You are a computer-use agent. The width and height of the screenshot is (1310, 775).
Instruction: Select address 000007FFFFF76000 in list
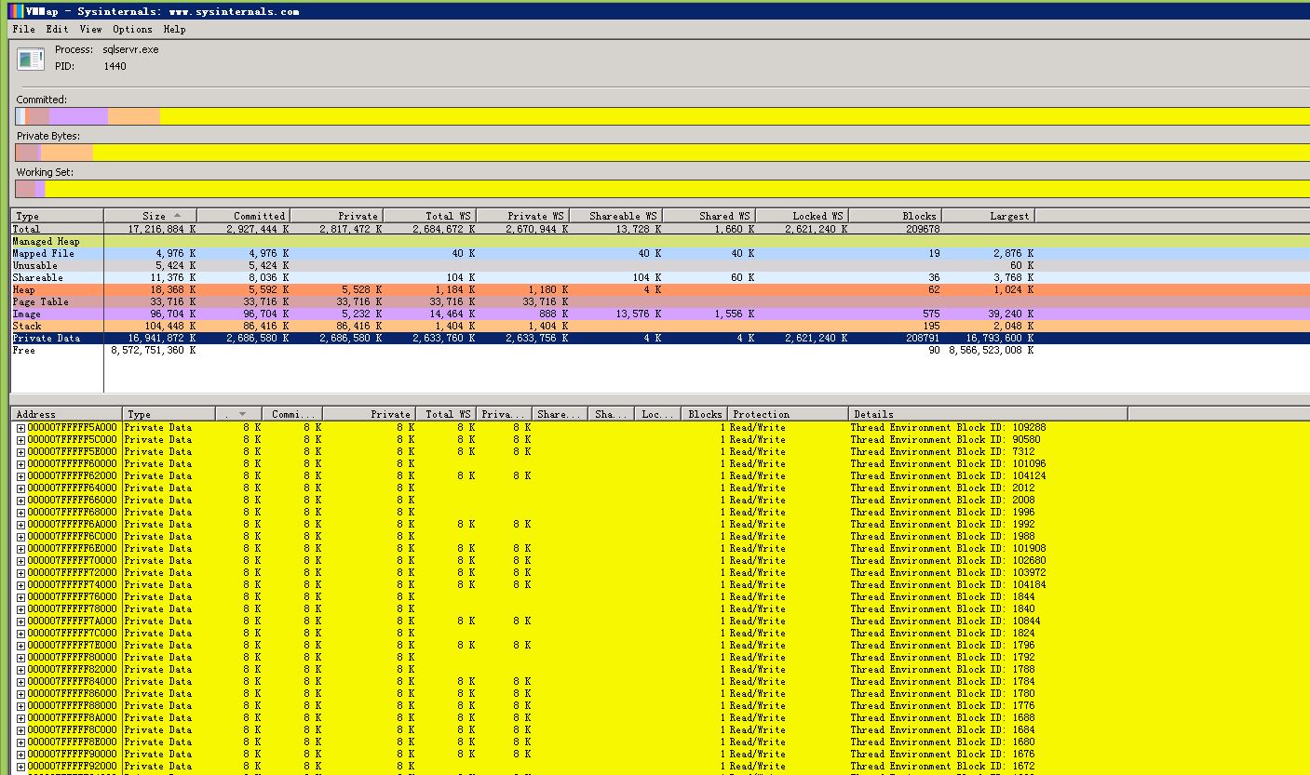click(72, 597)
